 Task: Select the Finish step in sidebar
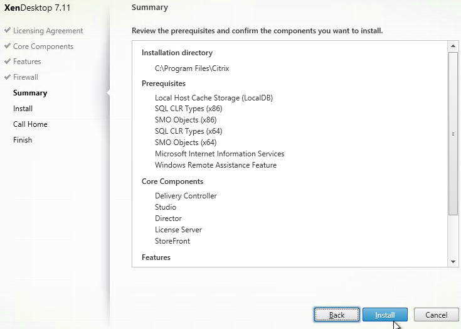pyautogui.click(x=23, y=140)
